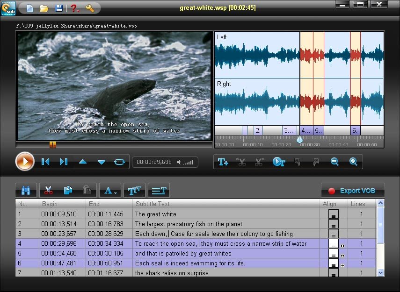Open the red question mark Help dropdown
400x292 pixels.
74,8
